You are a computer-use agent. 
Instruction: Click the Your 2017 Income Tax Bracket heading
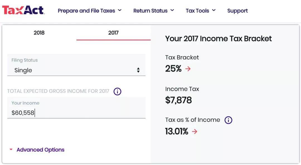218,39
